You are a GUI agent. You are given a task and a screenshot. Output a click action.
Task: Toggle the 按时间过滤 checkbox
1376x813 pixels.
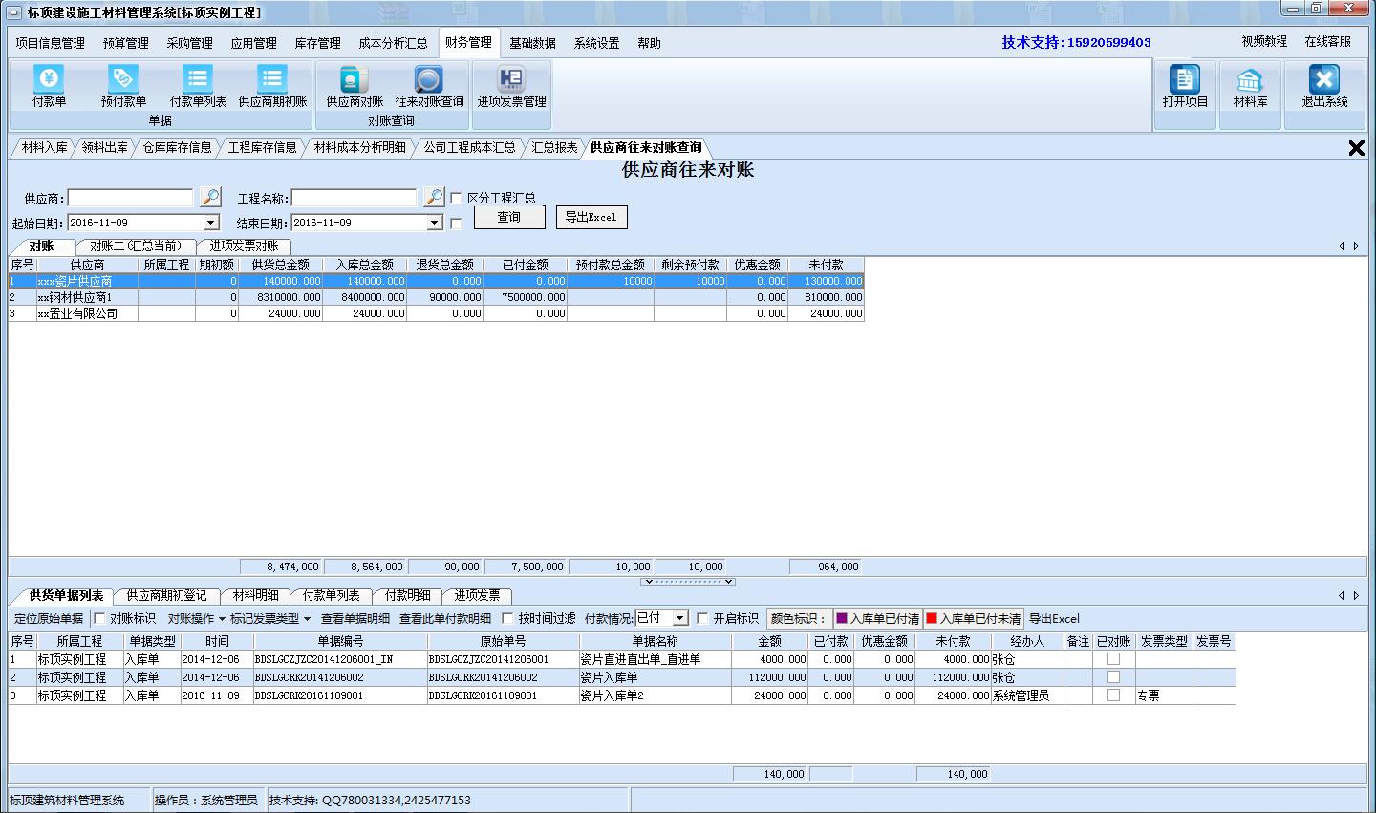click(x=505, y=618)
